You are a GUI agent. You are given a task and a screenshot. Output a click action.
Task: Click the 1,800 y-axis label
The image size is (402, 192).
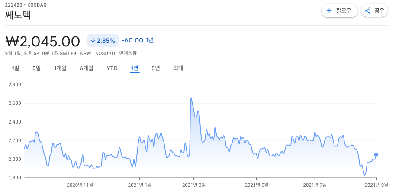coord(15,178)
